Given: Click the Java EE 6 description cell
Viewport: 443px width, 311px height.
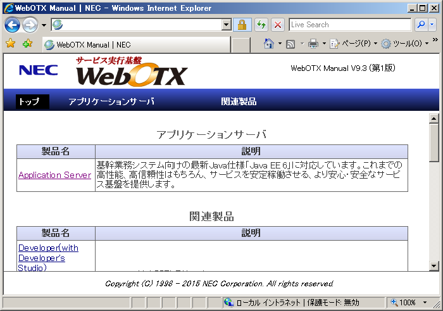Looking at the screenshot, I should pos(251,175).
